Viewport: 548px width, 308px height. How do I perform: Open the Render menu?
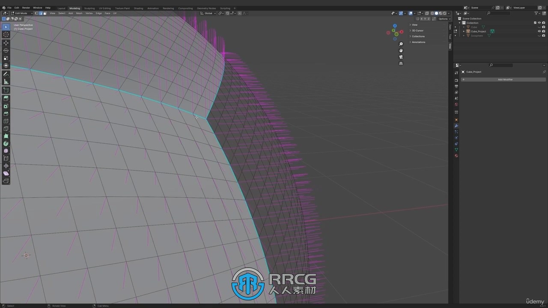pos(26,8)
